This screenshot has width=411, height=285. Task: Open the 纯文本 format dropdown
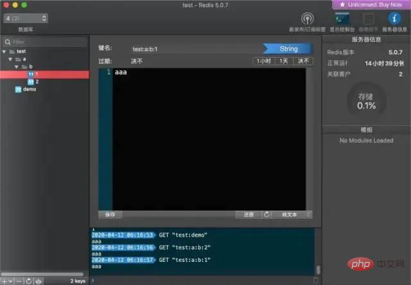(292, 214)
